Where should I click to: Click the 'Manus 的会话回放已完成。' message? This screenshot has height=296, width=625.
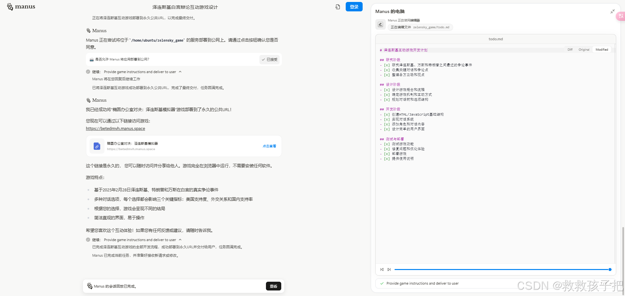pos(116,286)
